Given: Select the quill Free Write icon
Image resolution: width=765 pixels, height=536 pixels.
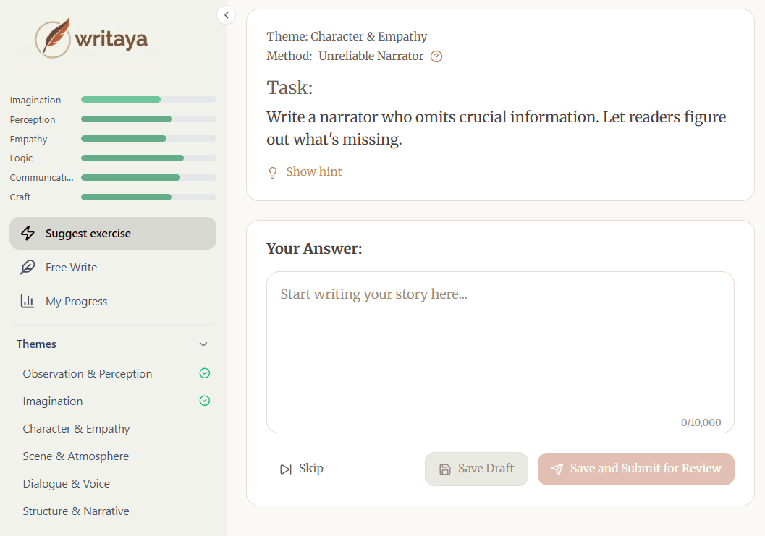Looking at the screenshot, I should 27,267.
